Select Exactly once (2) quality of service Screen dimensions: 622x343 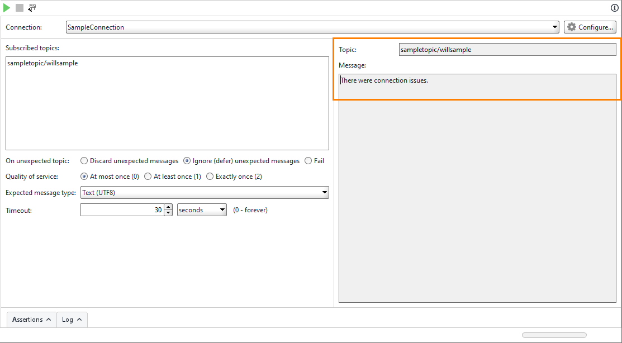pos(210,177)
